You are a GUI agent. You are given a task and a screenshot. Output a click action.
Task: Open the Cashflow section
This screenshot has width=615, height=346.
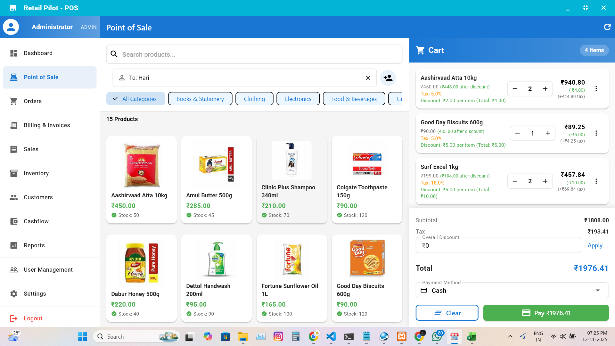[36, 221]
